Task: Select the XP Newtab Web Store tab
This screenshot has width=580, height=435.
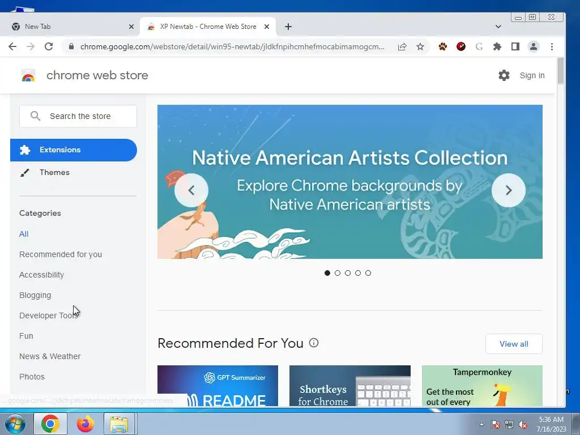Action: (208, 27)
